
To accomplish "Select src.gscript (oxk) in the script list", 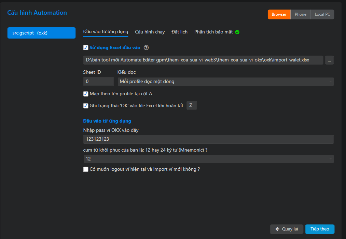I will (x=41, y=33).
